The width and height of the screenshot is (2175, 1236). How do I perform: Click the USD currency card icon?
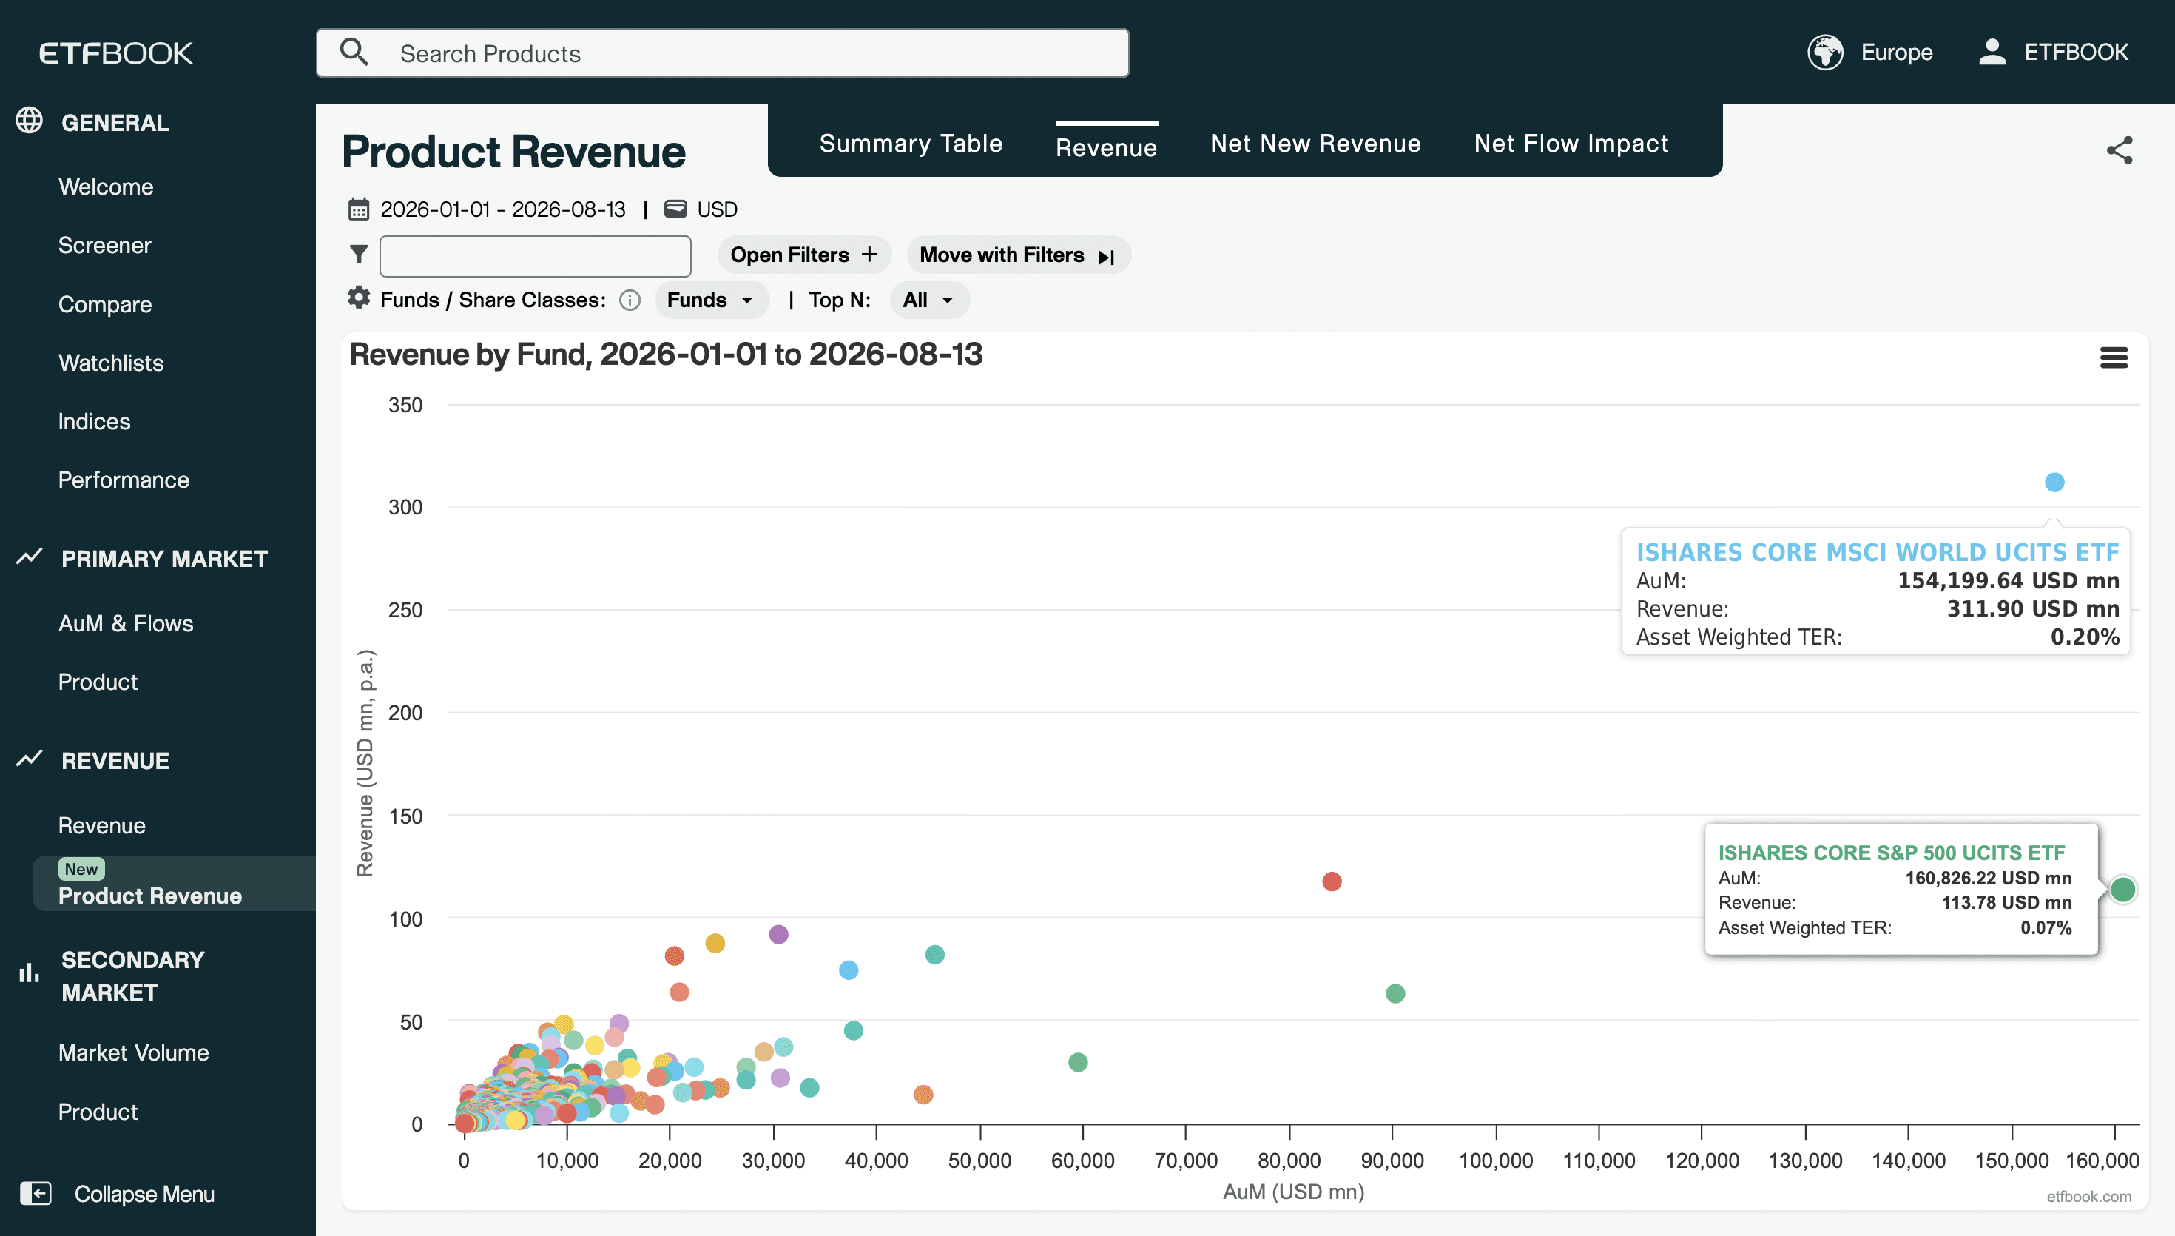click(675, 209)
